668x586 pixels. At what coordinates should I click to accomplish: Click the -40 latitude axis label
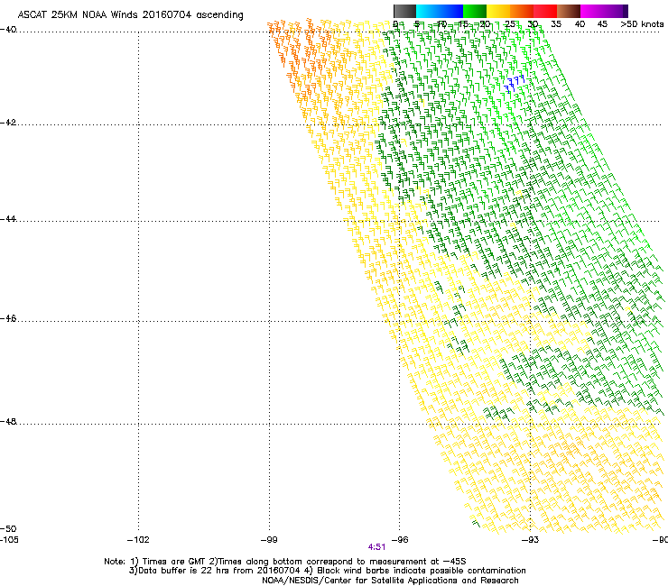tap(8, 30)
